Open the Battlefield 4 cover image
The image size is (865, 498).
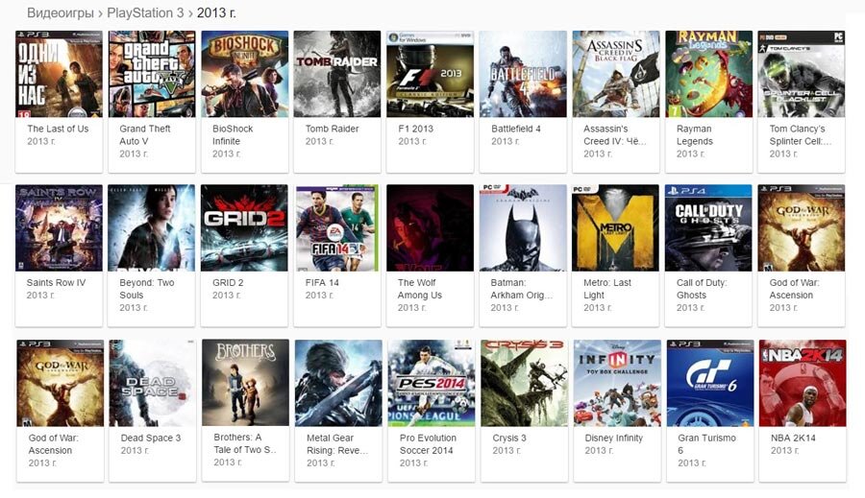tap(523, 74)
